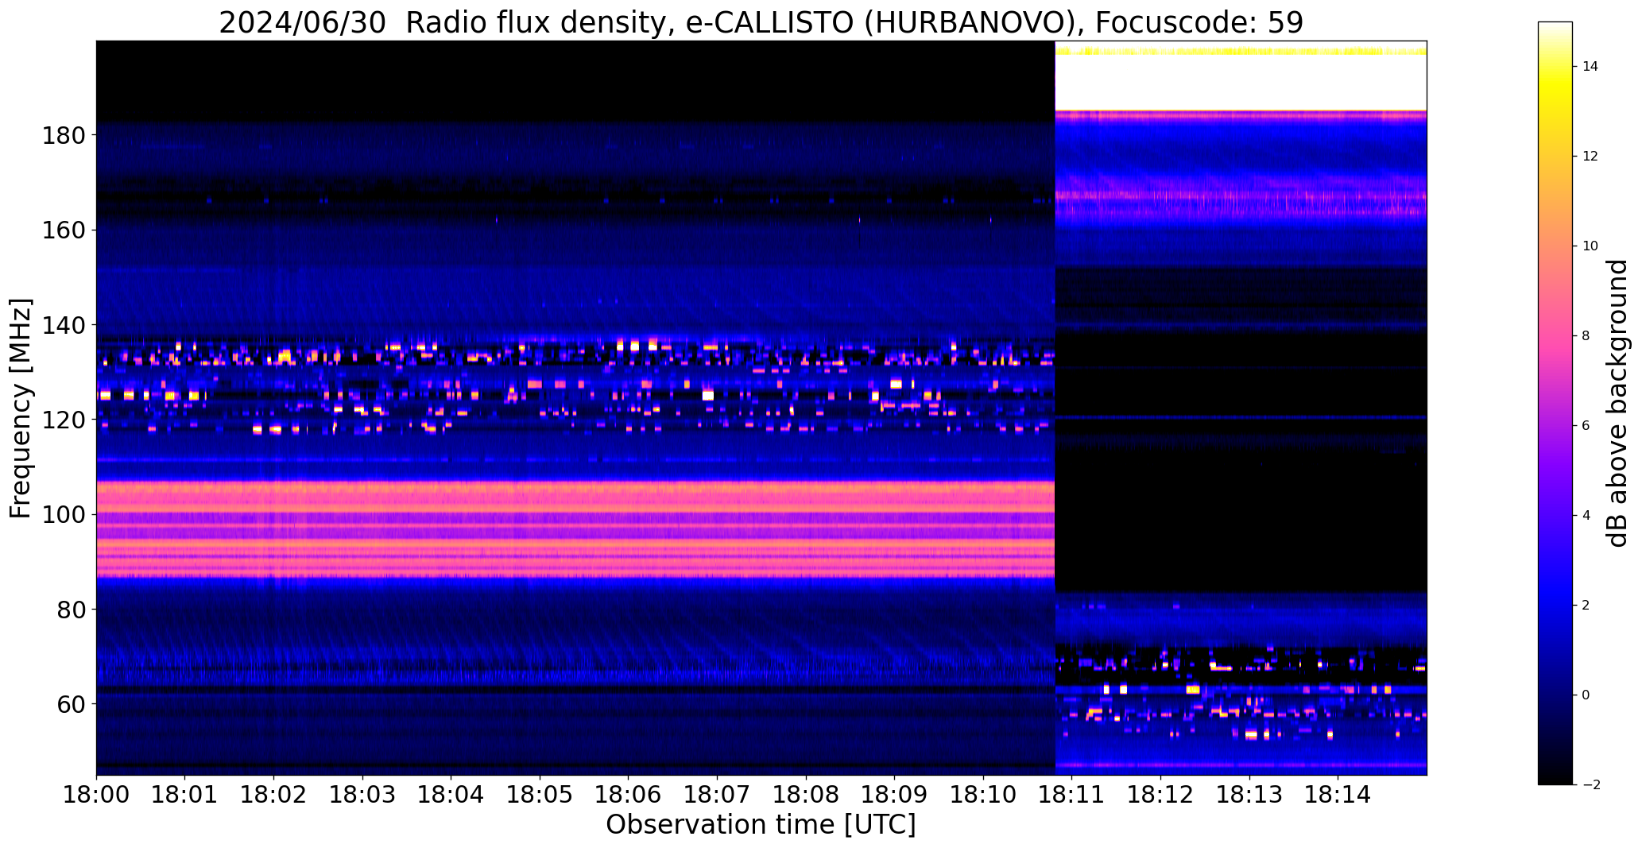Click the colorbar tick label −2
The image size is (1642, 848).
[x=1590, y=785]
